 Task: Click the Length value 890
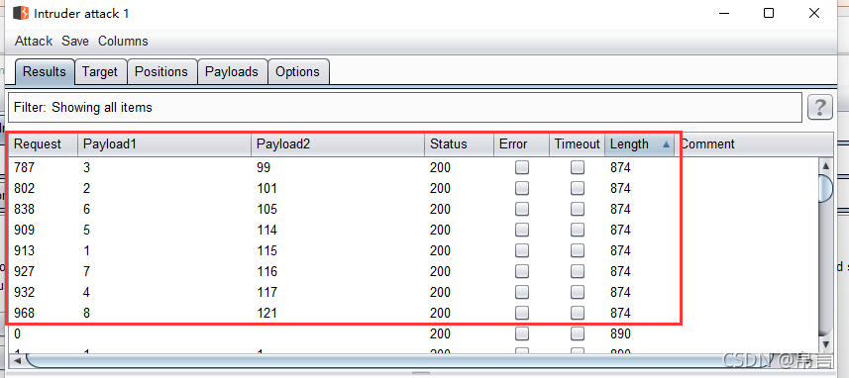(620, 333)
